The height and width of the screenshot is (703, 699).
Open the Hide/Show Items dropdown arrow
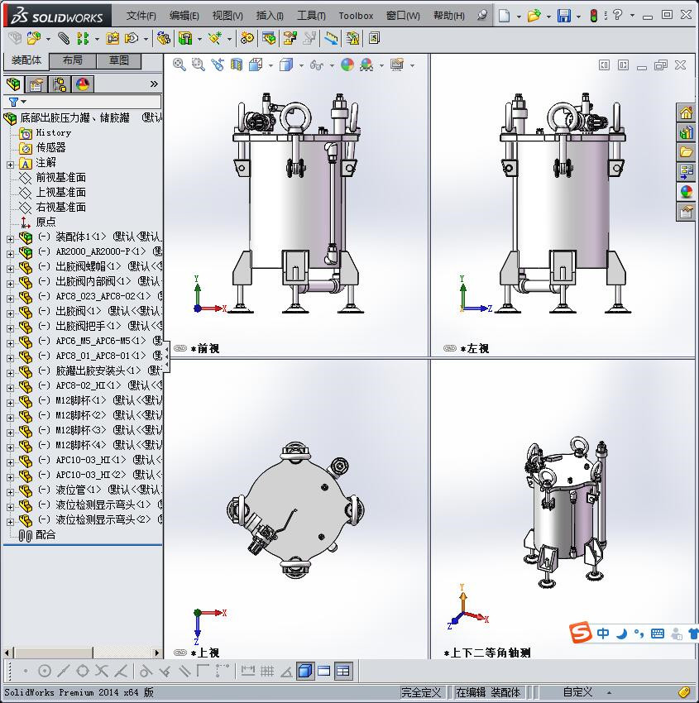(332, 66)
